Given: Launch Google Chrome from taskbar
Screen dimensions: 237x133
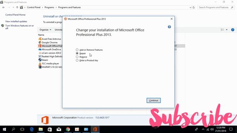Looking at the screenshot, I should coord(68,129).
